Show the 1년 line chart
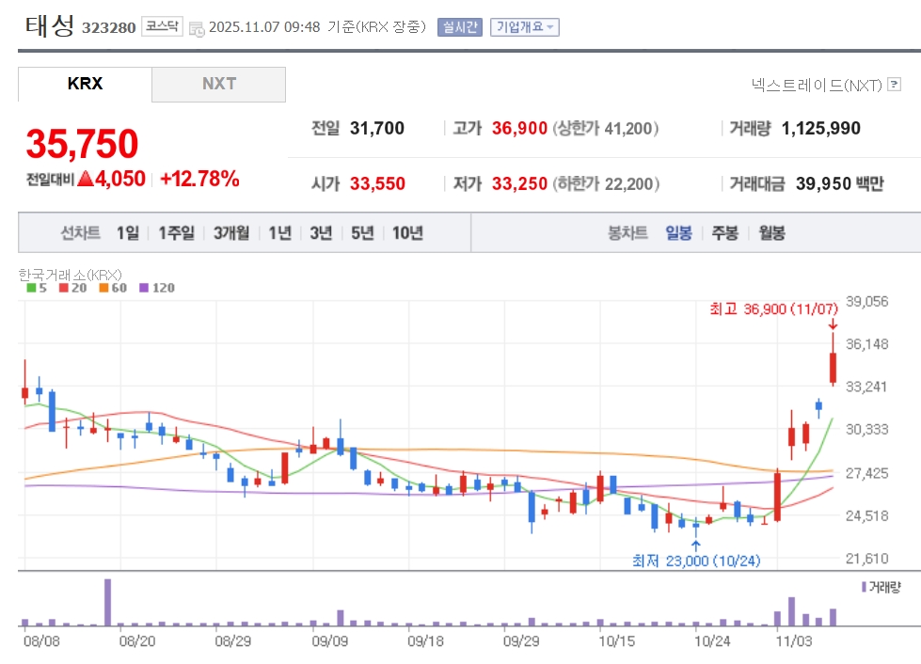 (279, 233)
